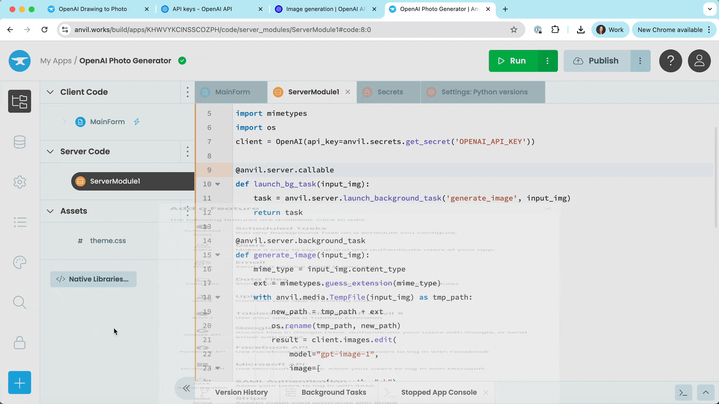
Task: Open the help question mark button
Action: [x=671, y=61]
